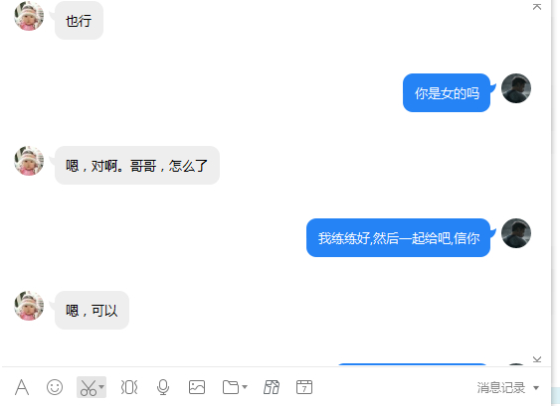Open the clothing outfit icon in toolbar

pyautogui.click(x=272, y=387)
